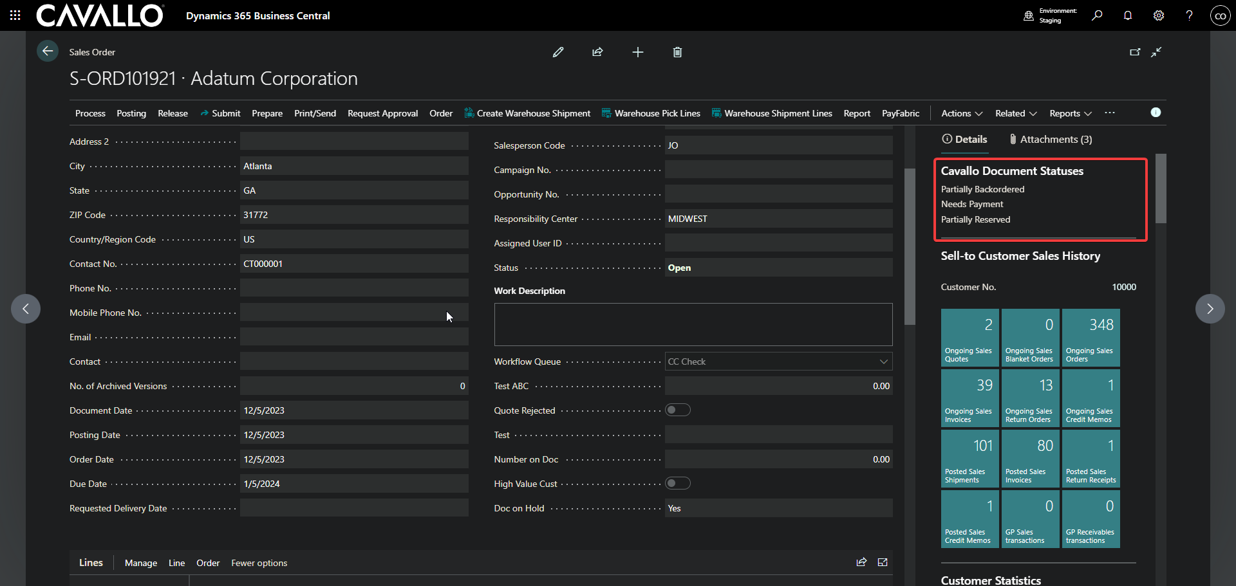Open the notifications bell

[1128, 15]
